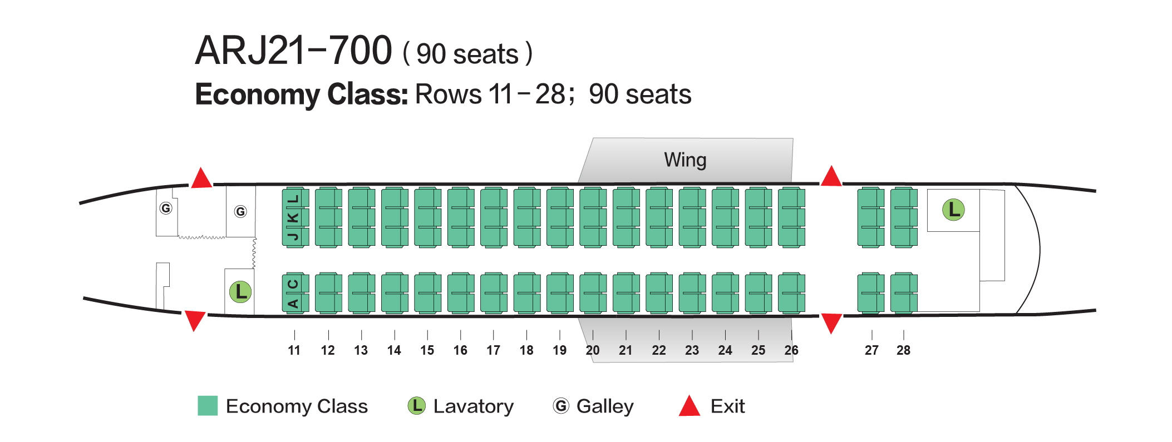Select the galley icon next to seat 11L
Screen dimensions: 1172x442
point(240,211)
